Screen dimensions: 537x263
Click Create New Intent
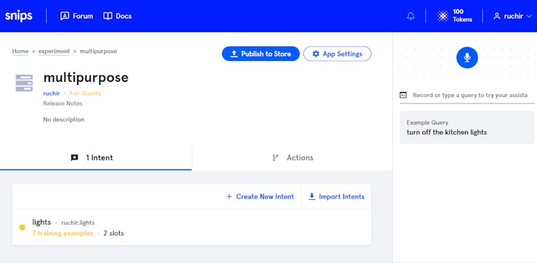tap(260, 196)
